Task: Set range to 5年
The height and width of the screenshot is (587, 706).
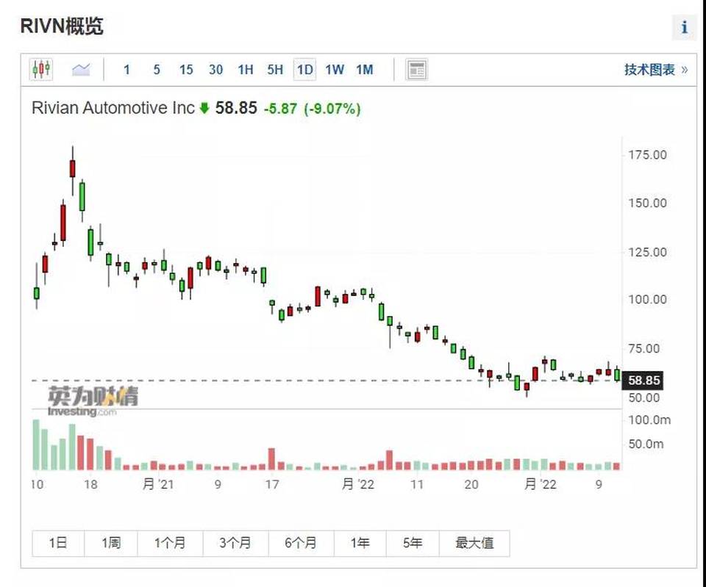Action: [413, 543]
